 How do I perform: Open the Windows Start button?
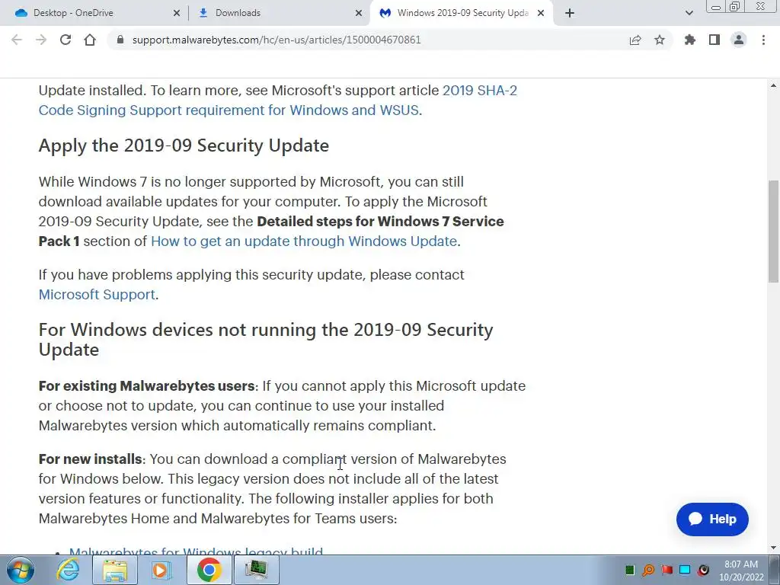[21, 570]
